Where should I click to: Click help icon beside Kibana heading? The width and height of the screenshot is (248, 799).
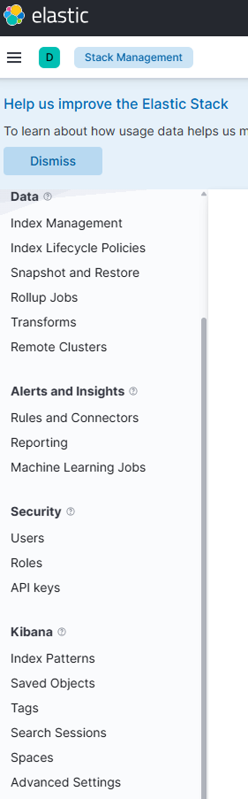click(x=61, y=632)
